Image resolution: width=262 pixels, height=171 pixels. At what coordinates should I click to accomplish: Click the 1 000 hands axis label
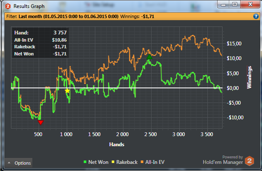66,134
